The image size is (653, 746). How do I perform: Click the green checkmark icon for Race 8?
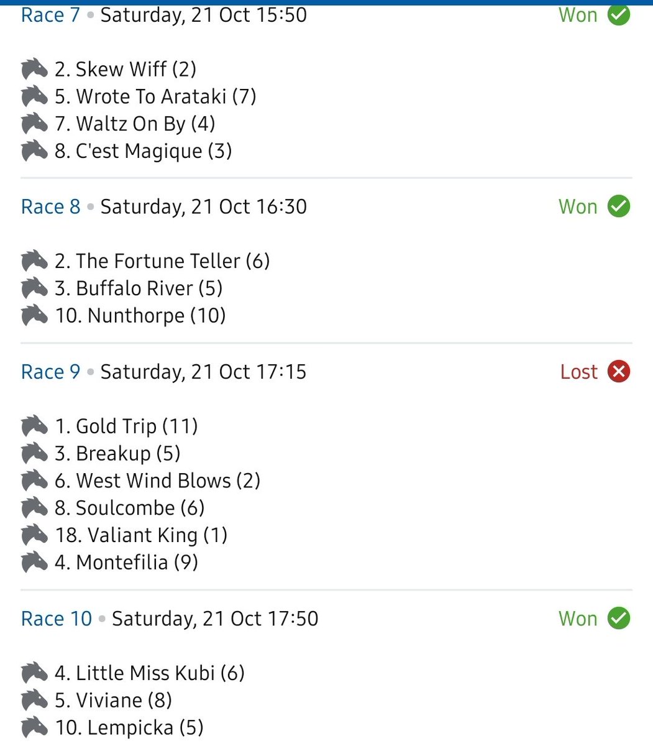619,206
